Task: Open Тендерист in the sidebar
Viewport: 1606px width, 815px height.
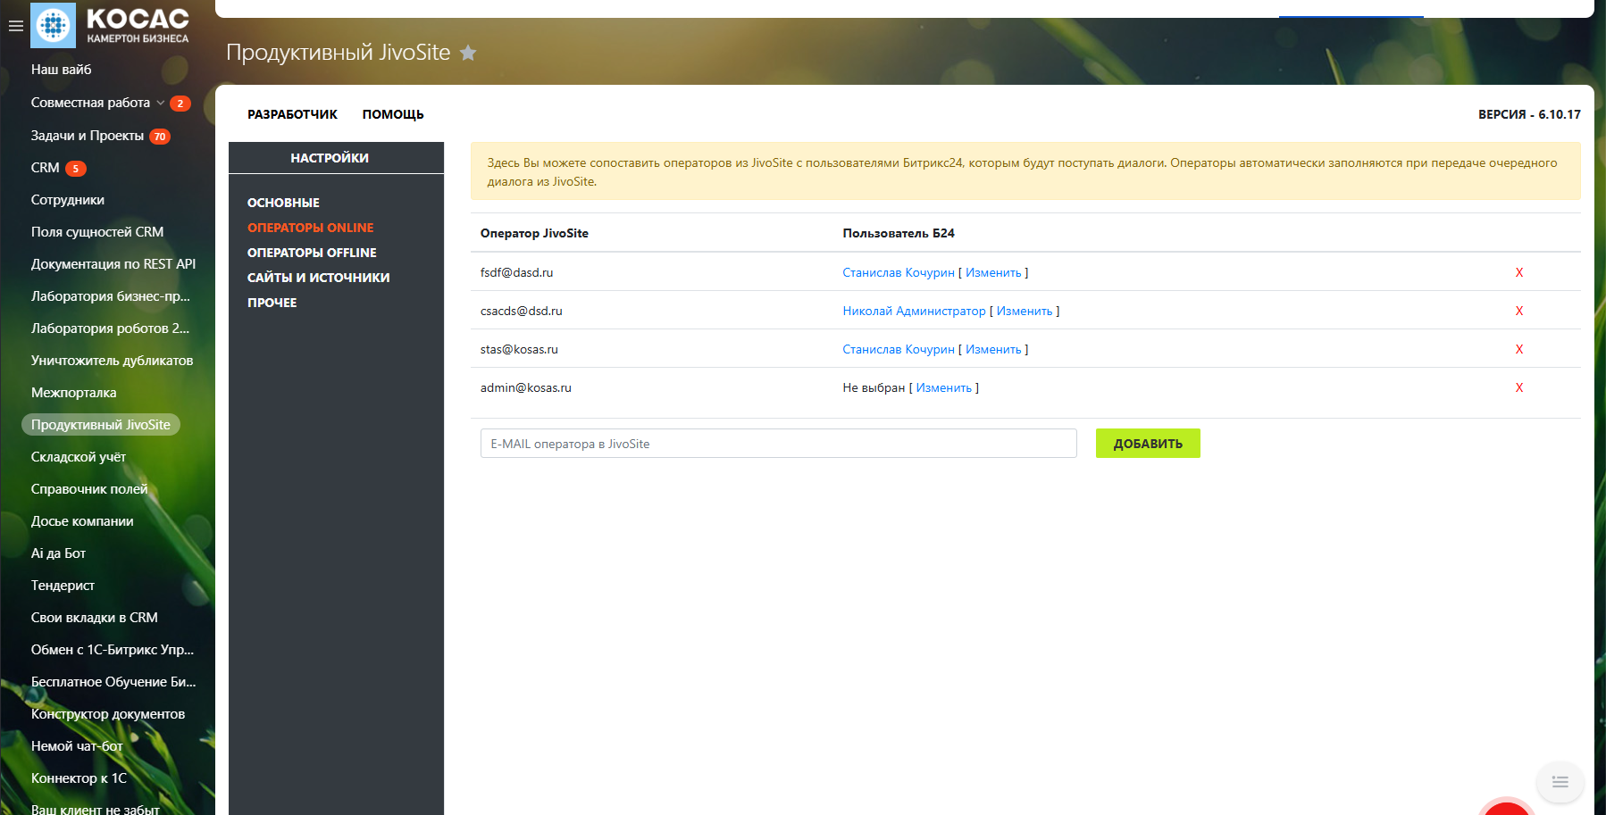Action: point(63,586)
